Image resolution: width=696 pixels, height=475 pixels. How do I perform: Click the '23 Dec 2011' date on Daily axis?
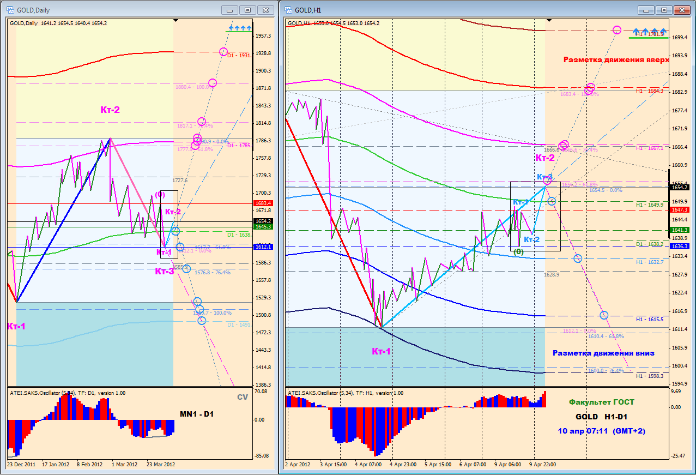[x=21, y=465]
